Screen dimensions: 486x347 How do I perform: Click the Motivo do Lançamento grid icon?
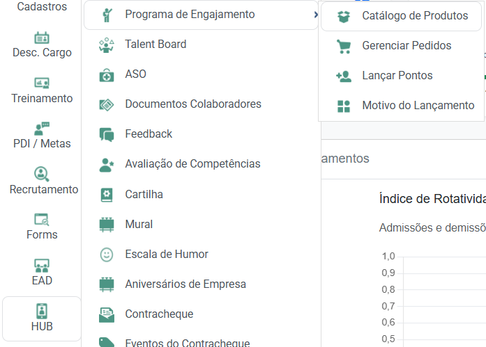click(343, 106)
